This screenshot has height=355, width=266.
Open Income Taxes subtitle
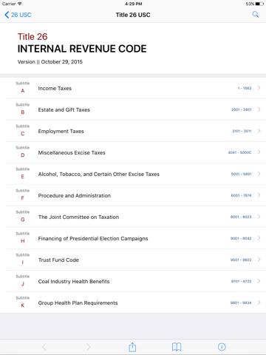pyautogui.click(x=133, y=88)
